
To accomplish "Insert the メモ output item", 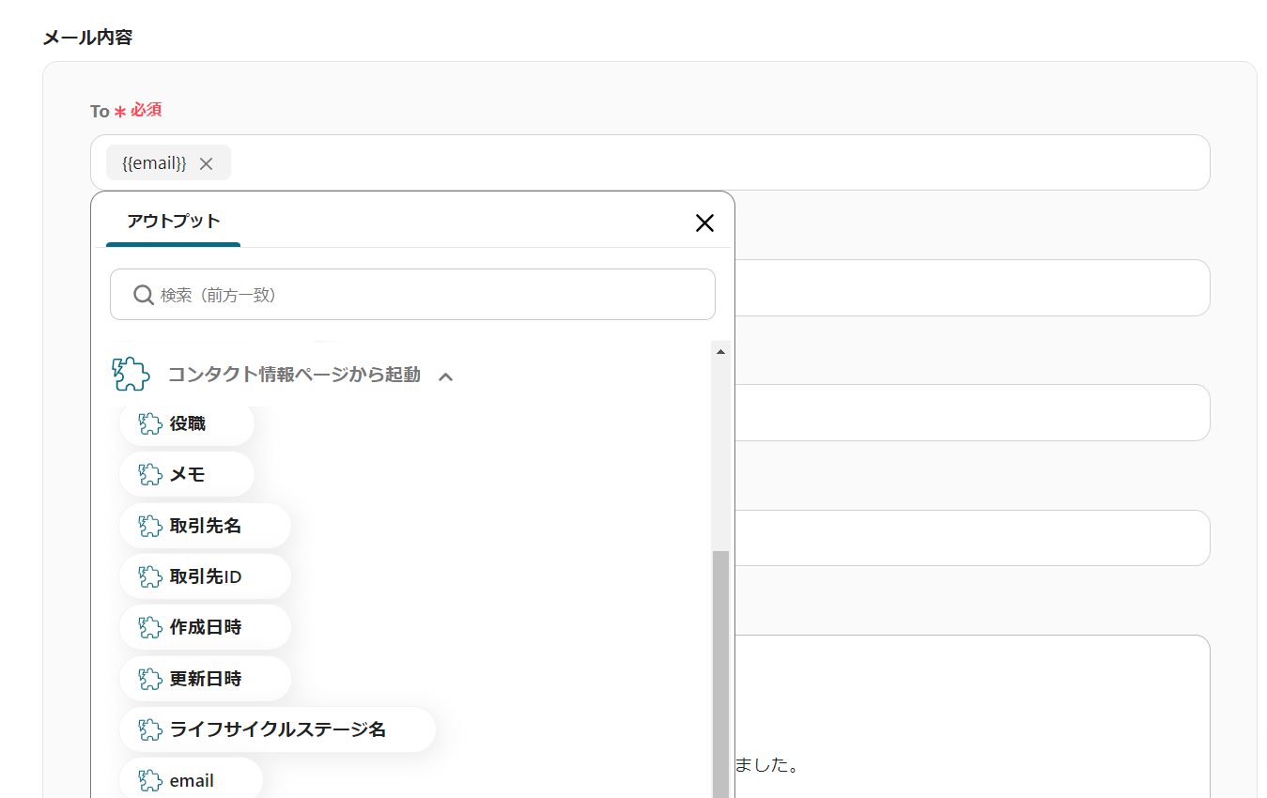I will click(x=187, y=475).
